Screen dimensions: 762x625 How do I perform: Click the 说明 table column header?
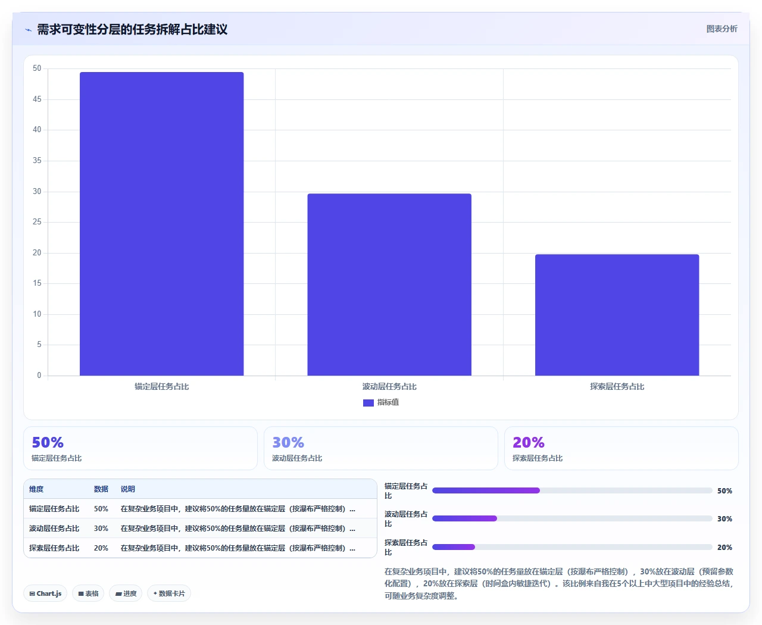[128, 489]
